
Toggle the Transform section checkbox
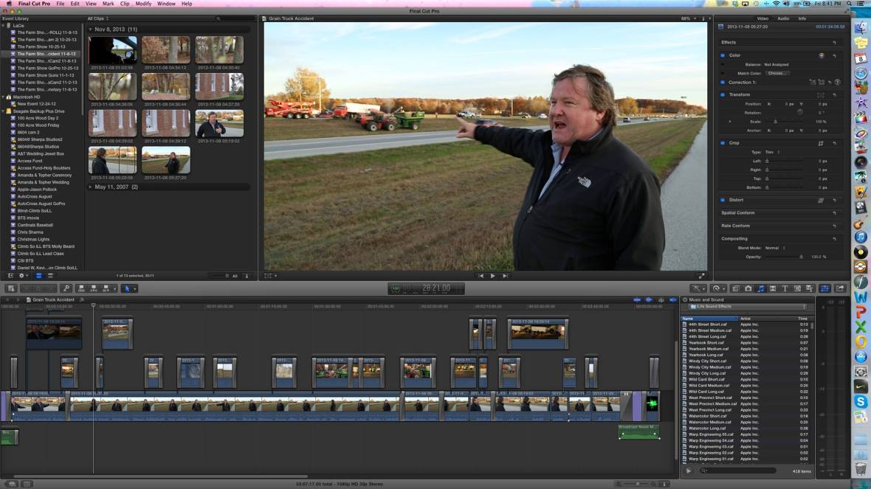point(723,94)
